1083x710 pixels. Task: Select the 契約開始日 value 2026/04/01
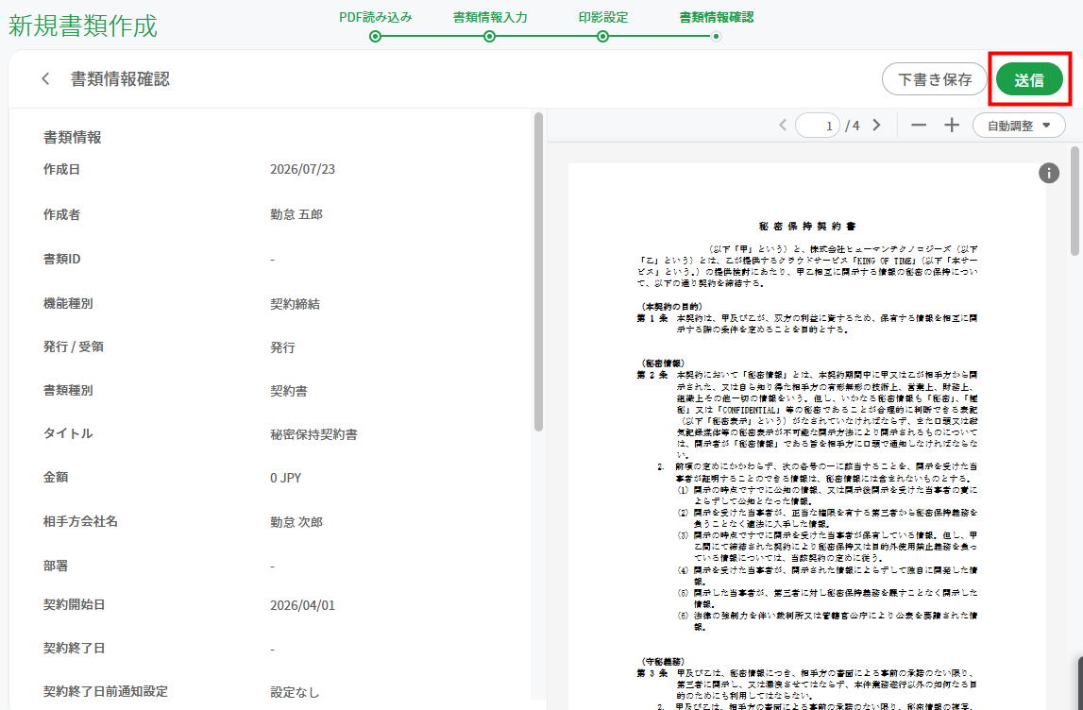(x=302, y=606)
